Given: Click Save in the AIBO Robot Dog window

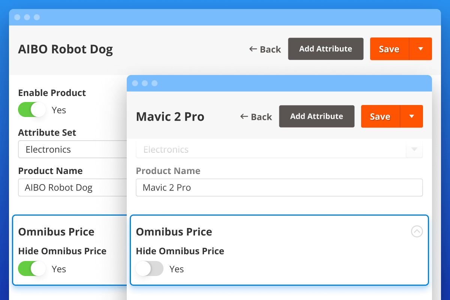Looking at the screenshot, I should click(x=390, y=49).
